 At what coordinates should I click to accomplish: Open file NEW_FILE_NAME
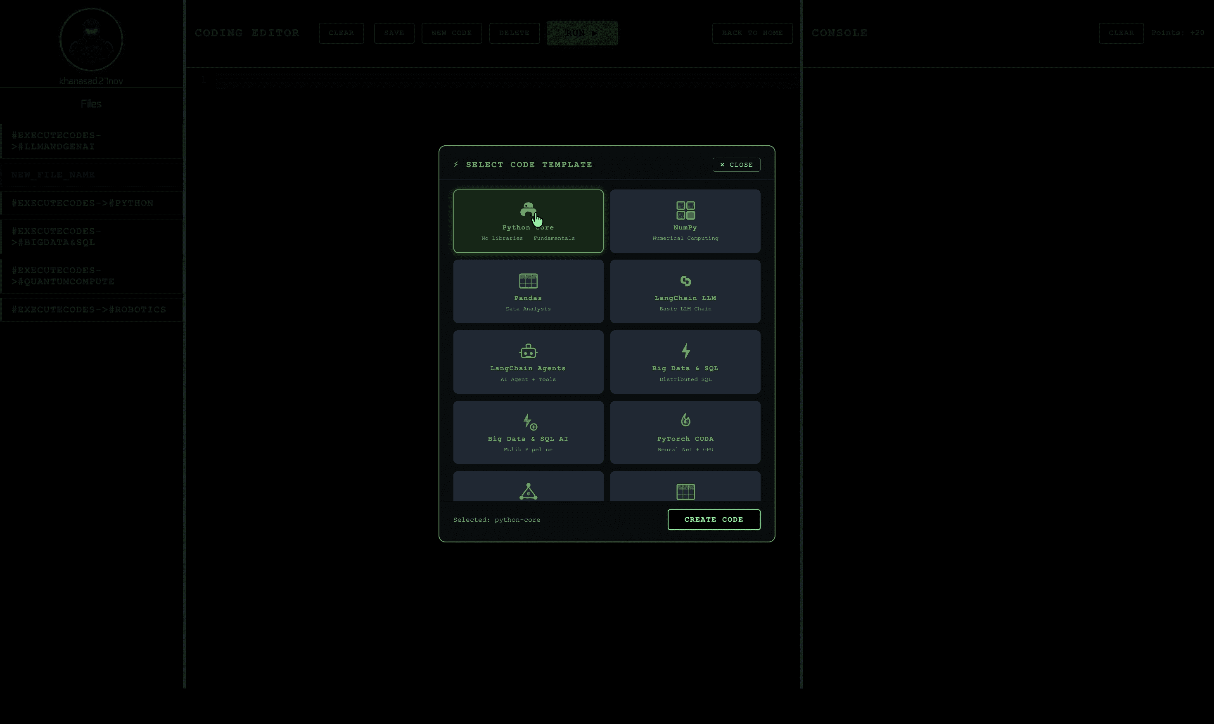pos(92,175)
